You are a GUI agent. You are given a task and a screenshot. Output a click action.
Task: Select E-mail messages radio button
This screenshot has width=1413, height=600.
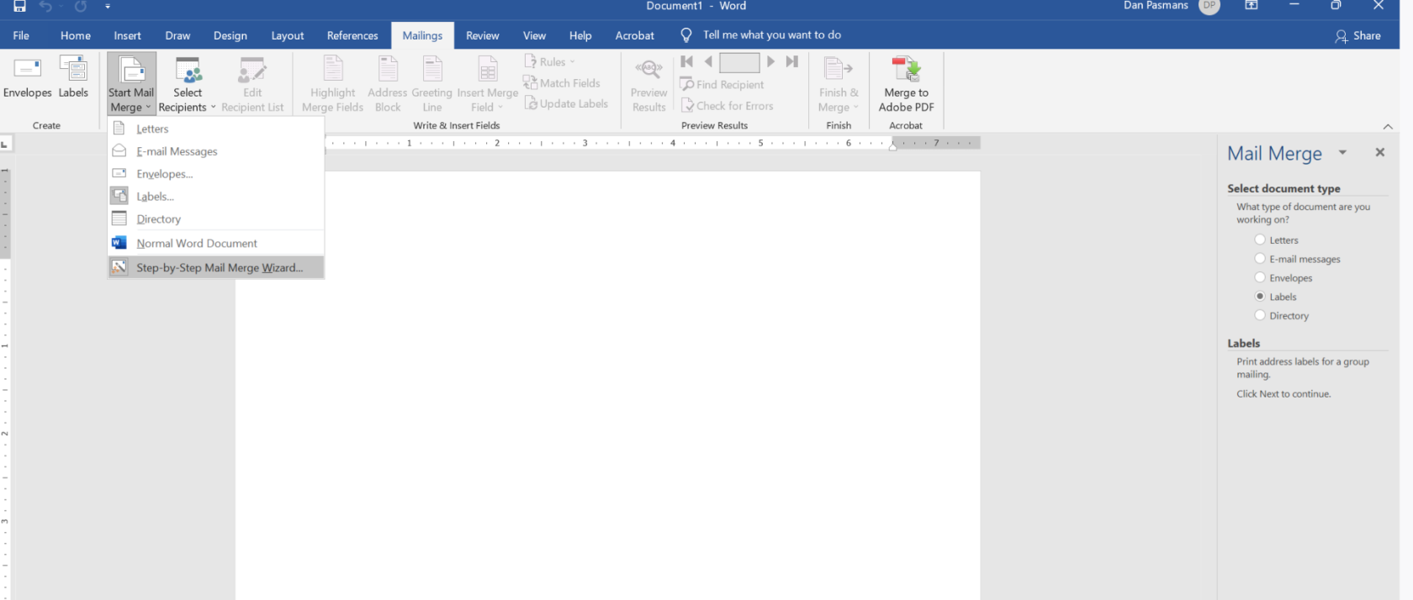click(x=1260, y=258)
